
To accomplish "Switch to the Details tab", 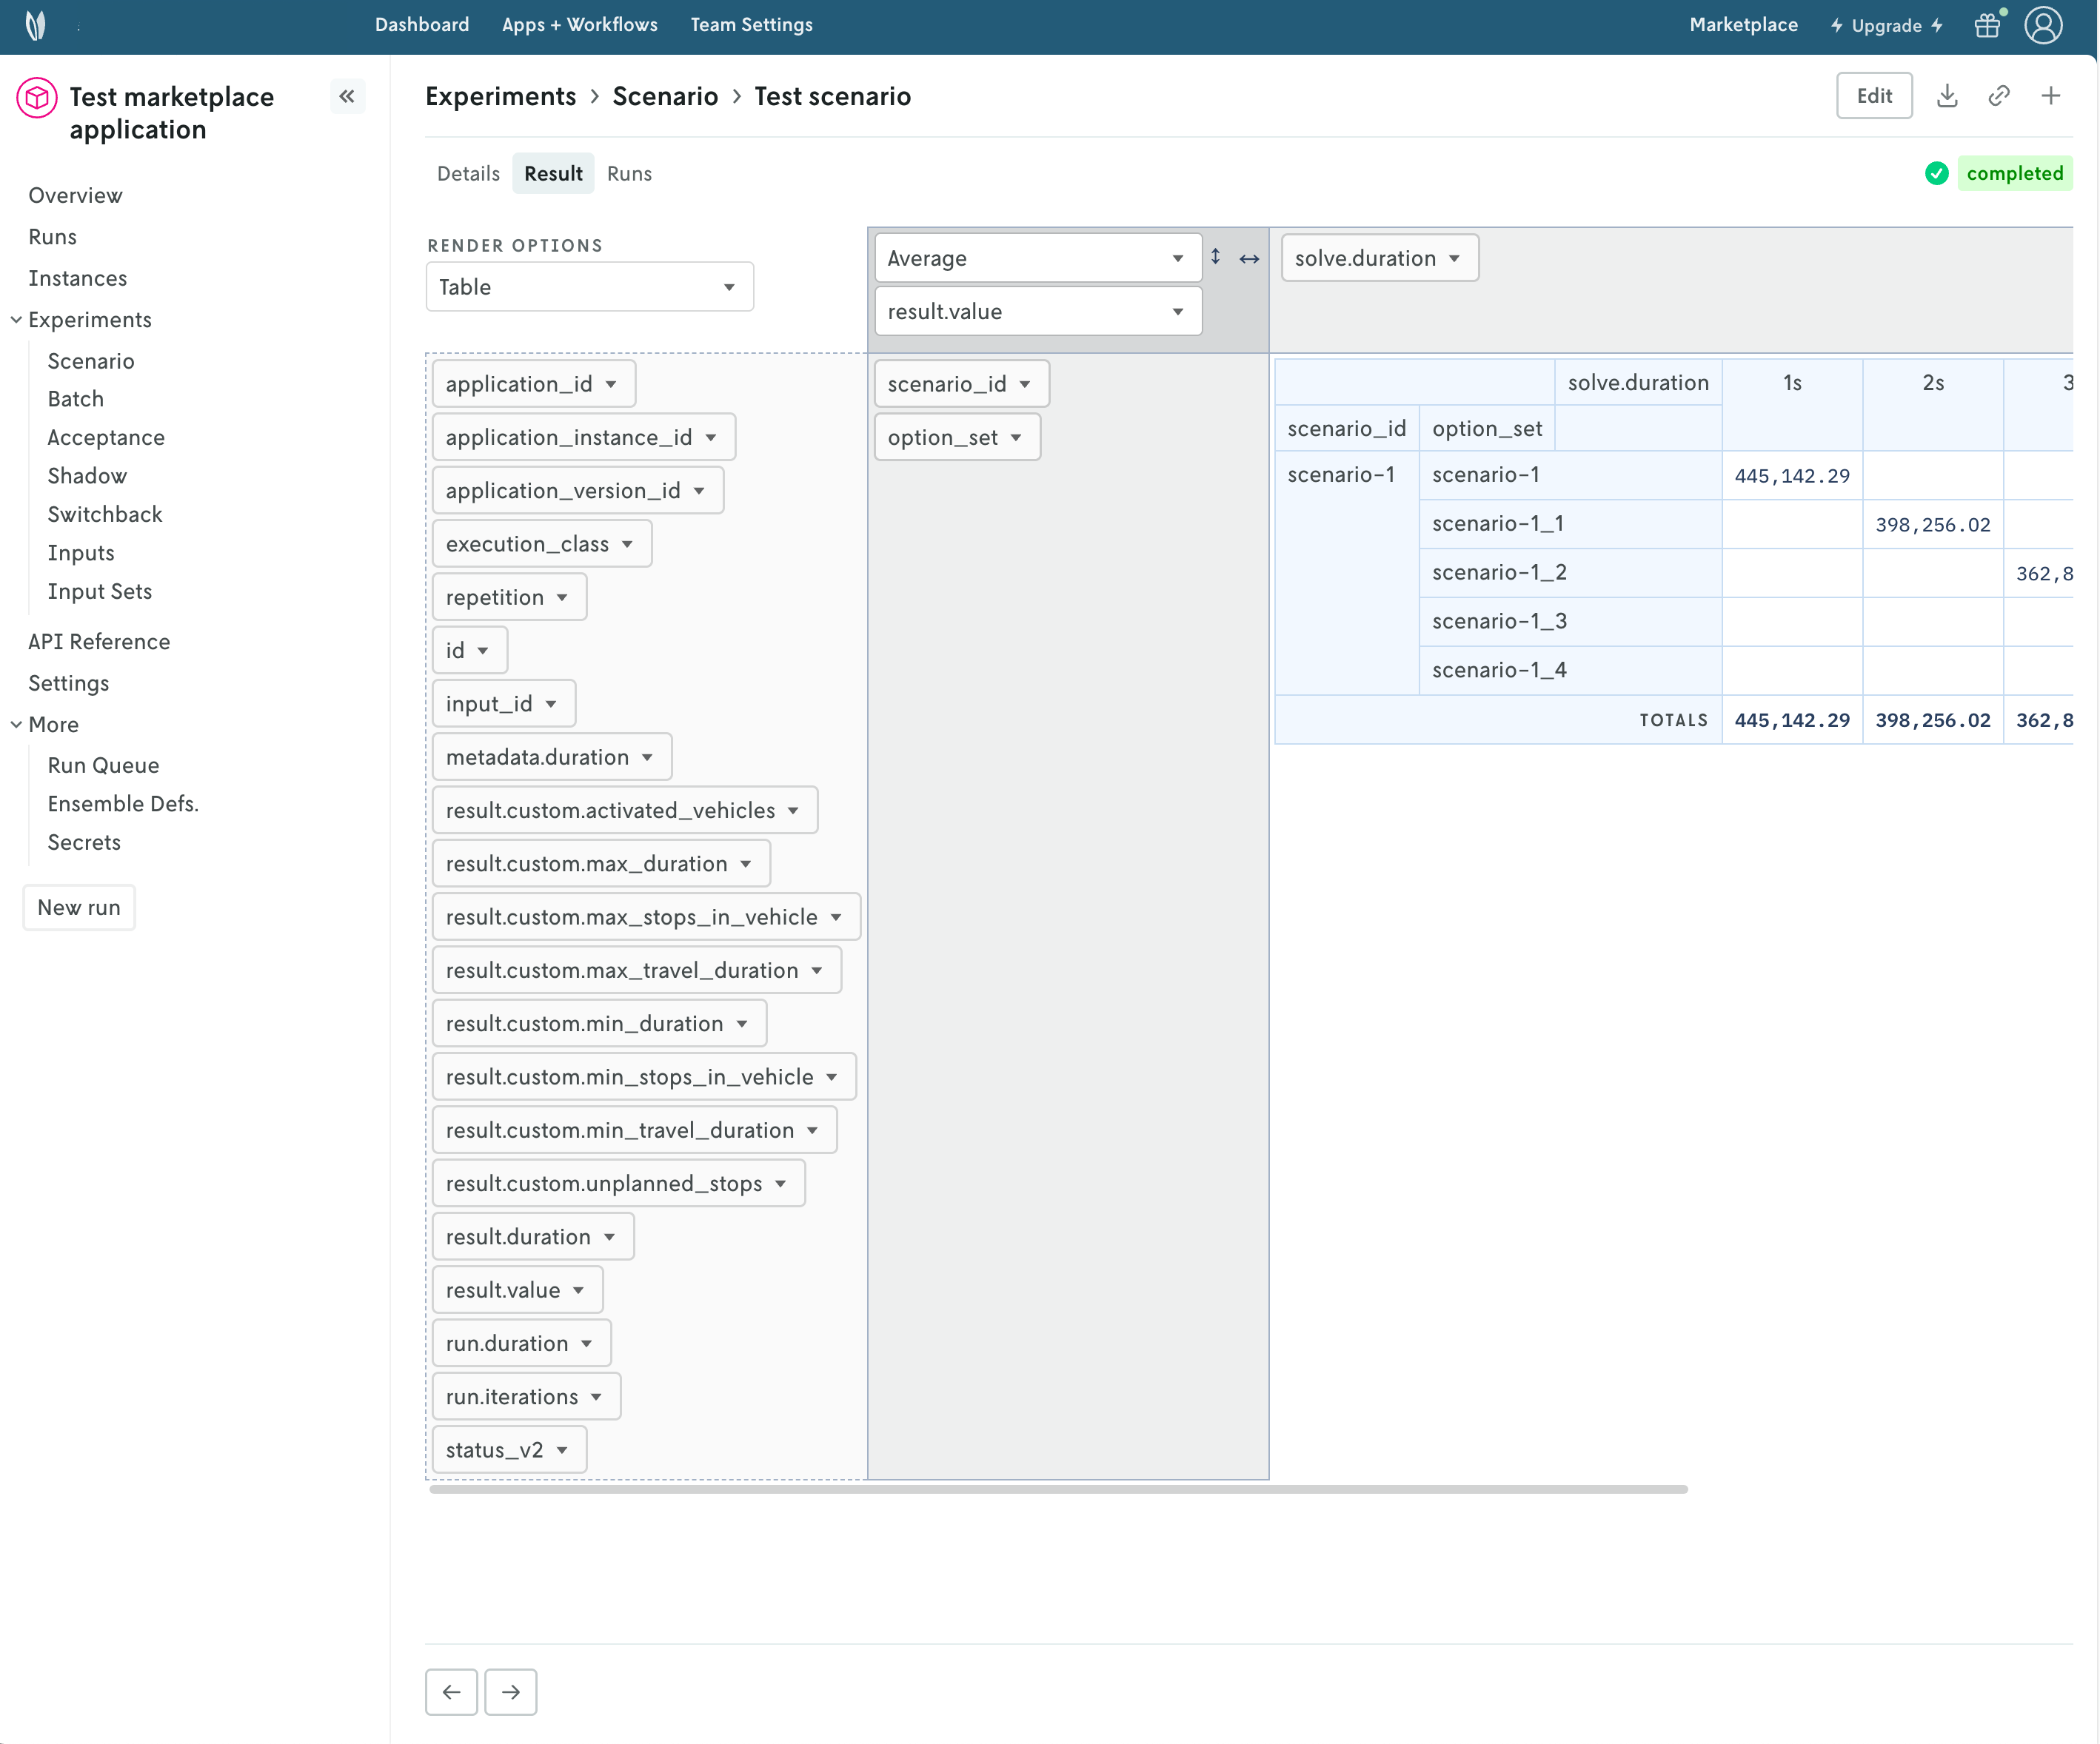I will pos(468,174).
